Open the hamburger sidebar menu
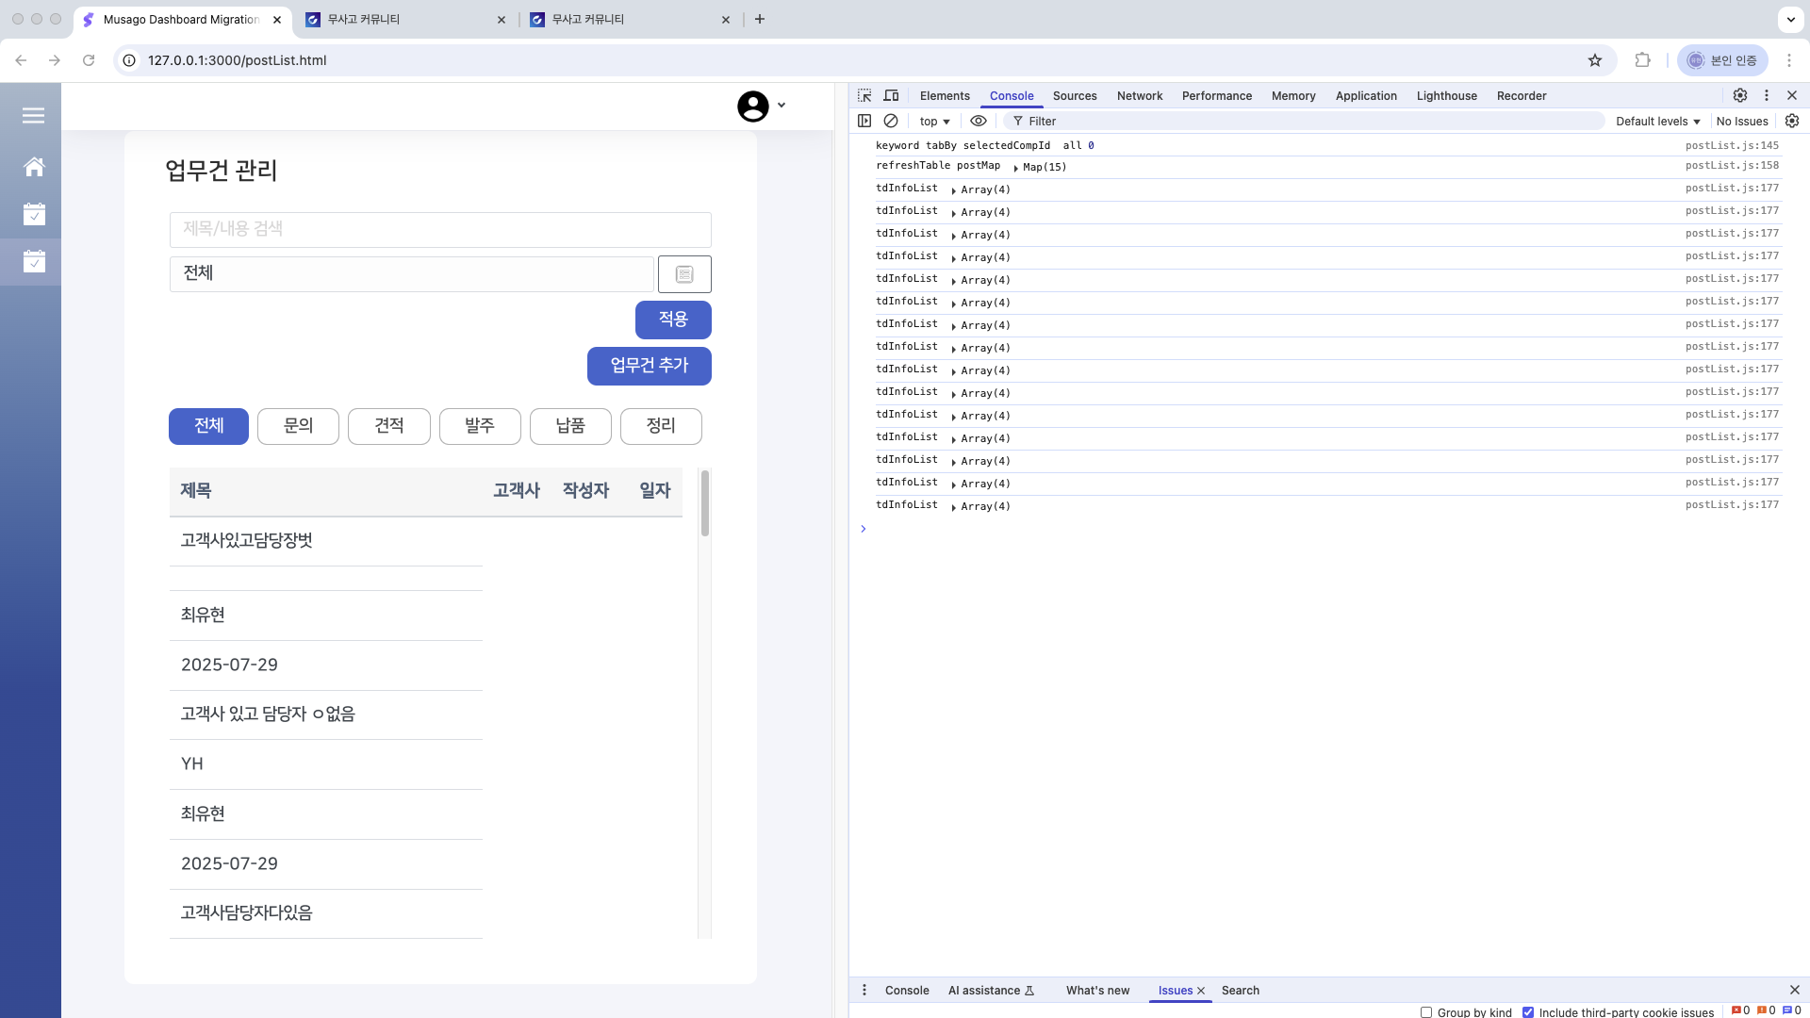The image size is (1810, 1018). 33,115
